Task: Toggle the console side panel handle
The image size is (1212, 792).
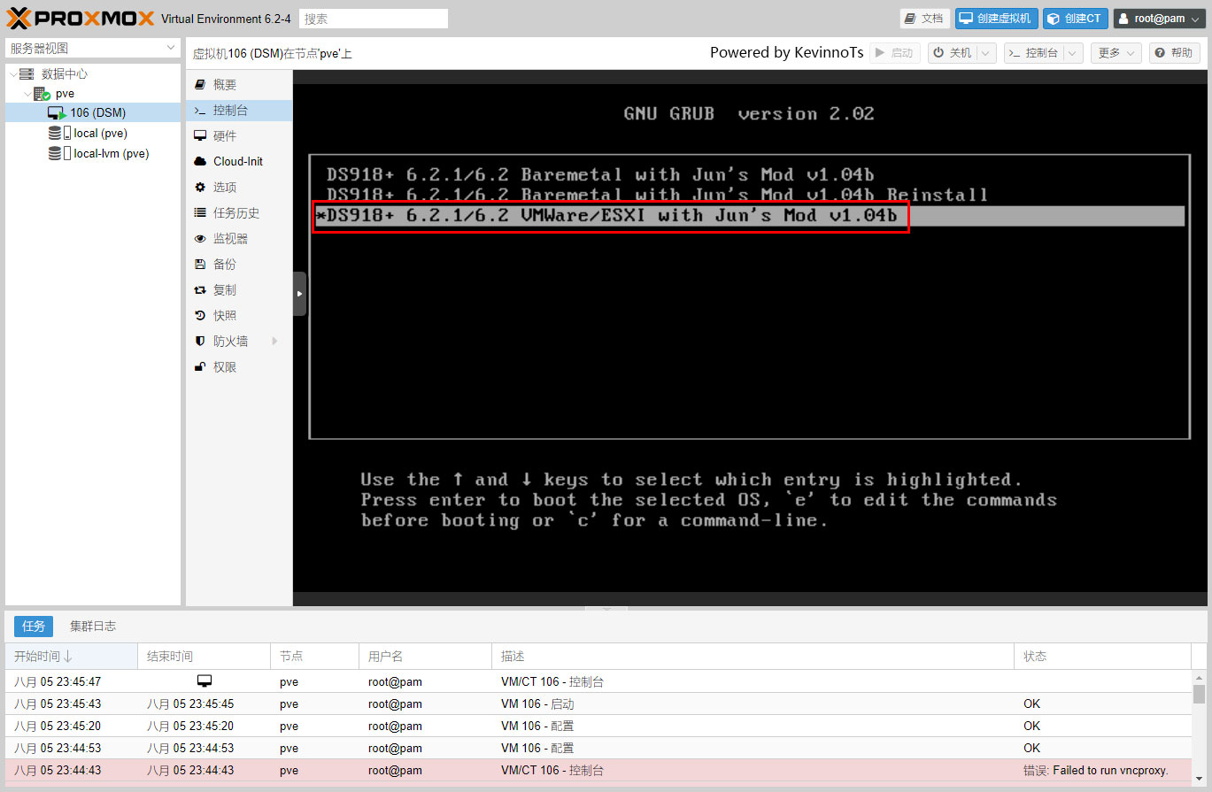Action: 299,294
